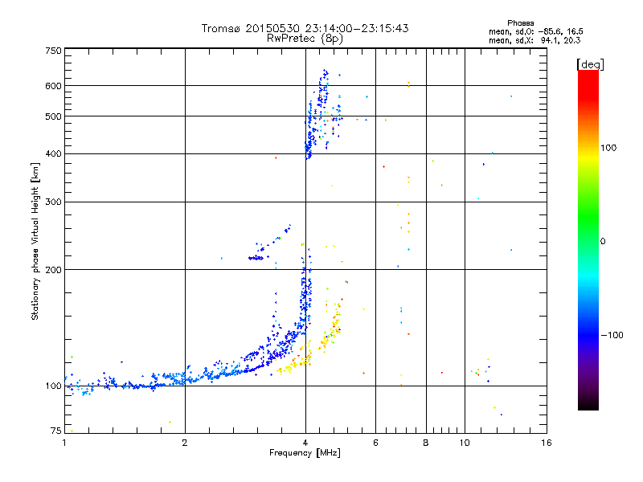Screen dimensions: 643x482
Task: Click the colorbar tick label '-100'
Action: pyautogui.click(x=612, y=335)
